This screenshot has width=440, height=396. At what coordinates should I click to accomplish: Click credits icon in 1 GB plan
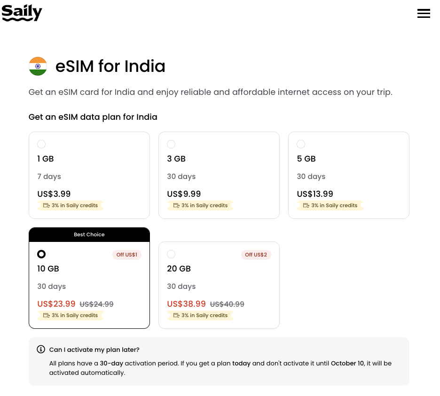(x=46, y=205)
